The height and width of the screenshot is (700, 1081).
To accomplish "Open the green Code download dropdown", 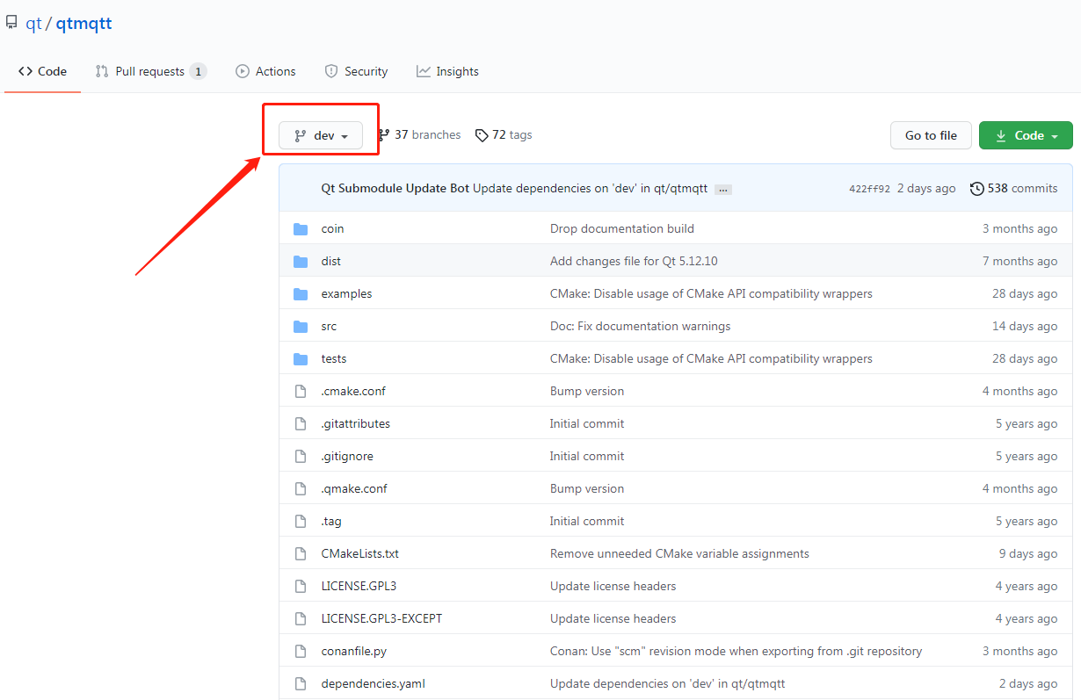I will click(1026, 135).
